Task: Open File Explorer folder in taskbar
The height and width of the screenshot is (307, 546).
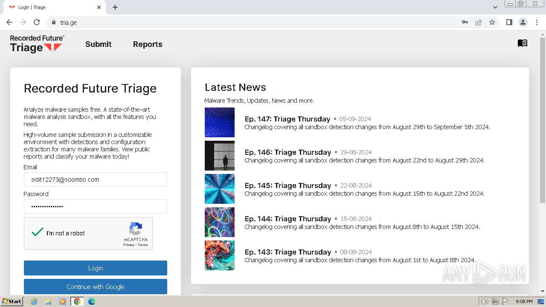Action: coord(48,301)
